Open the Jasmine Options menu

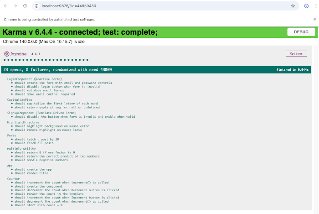(296, 53)
